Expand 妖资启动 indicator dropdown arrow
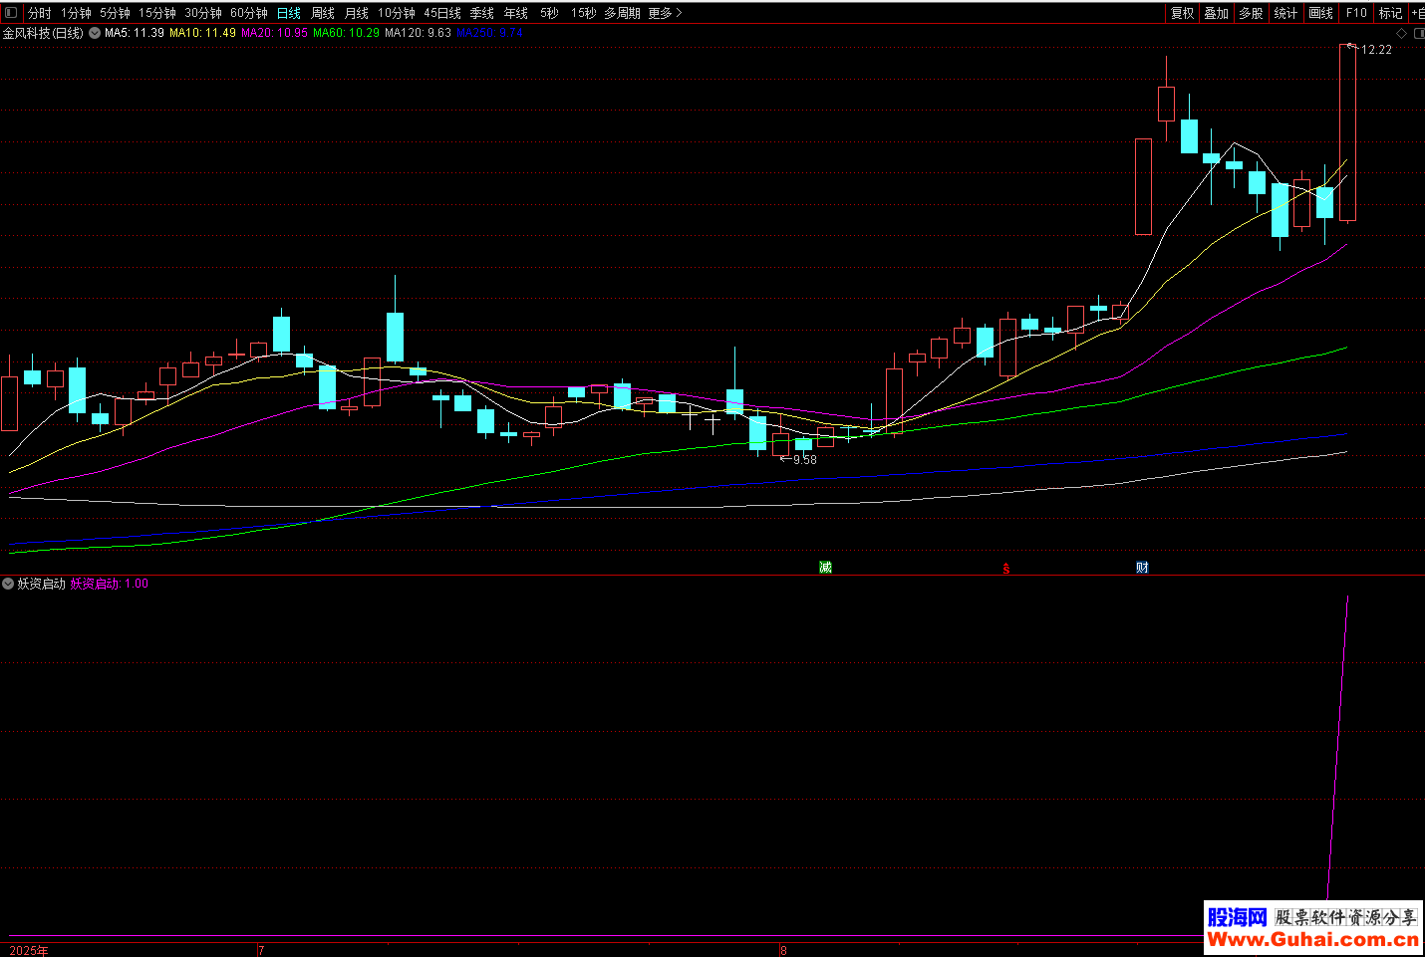Image resolution: width=1425 pixels, height=957 pixels. click(8, 584)
